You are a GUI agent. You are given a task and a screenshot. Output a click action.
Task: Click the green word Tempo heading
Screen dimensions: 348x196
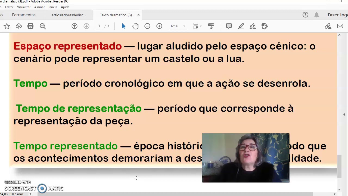(x=30, y=83)
